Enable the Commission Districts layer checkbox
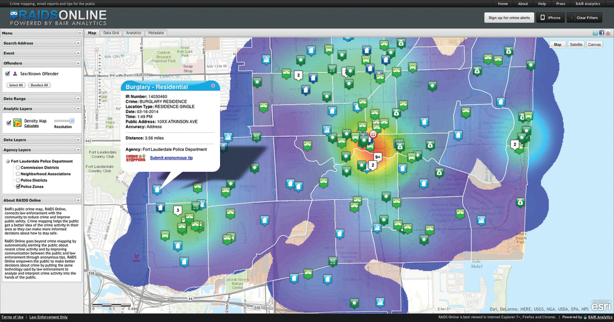The width and height of the screenshot is (614, 322). click(x=18, y=168)
